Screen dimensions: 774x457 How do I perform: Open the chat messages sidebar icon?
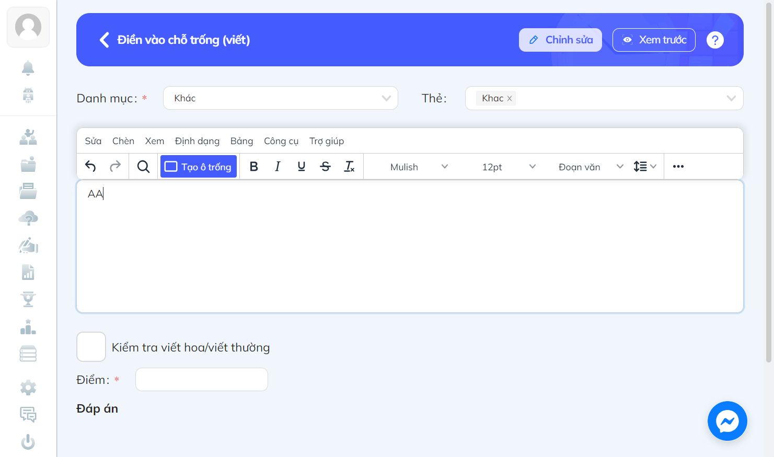28,415
